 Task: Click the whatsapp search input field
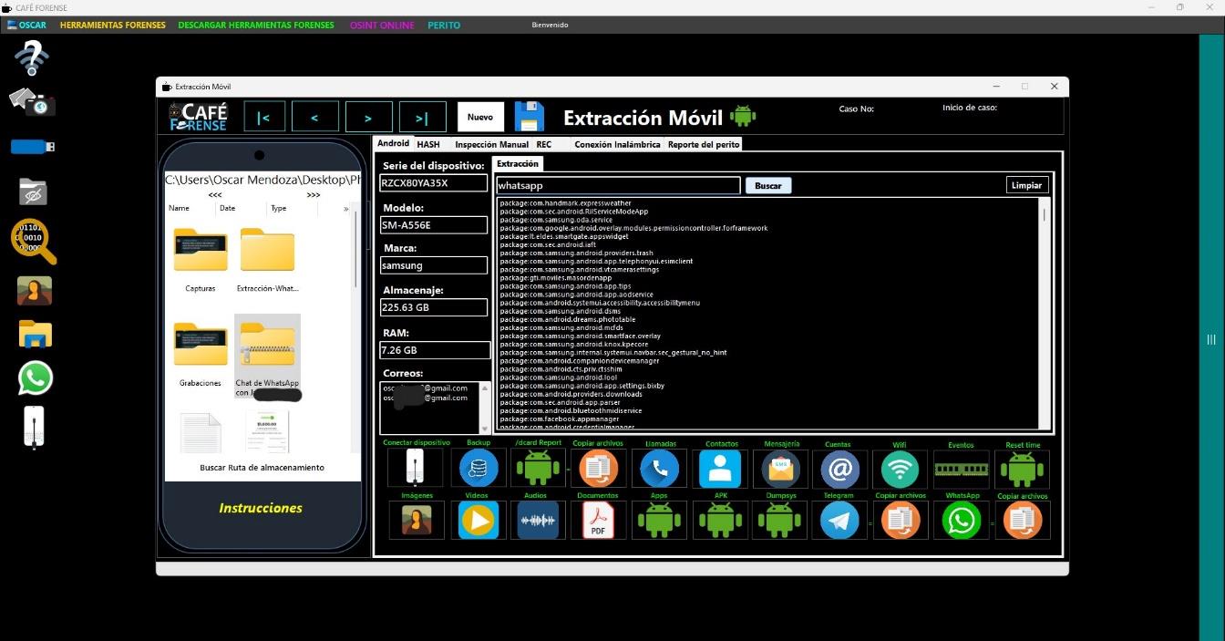point(617,185)
